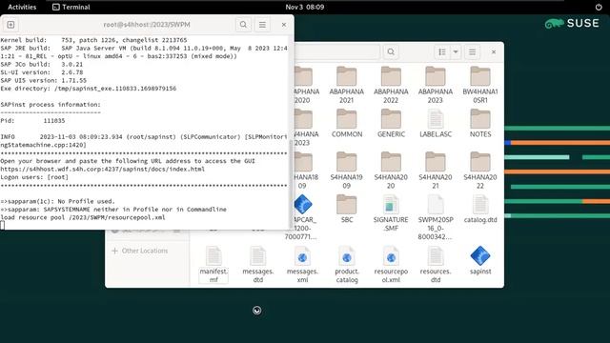Open the COMMON folder
This screenshot has height=343, width=610.
coord(347,123)
